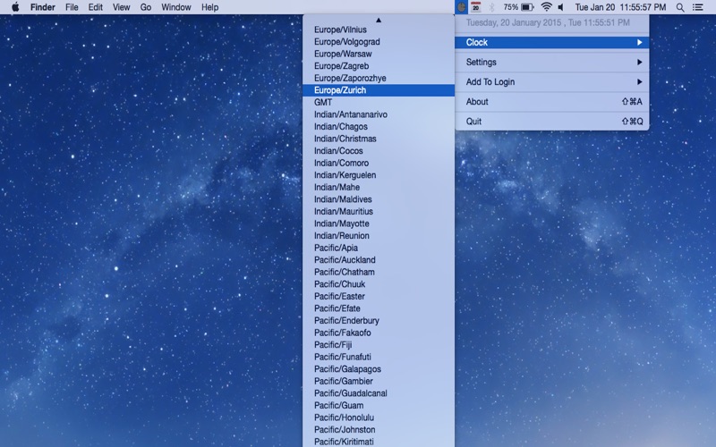This screenshot has height=447, width=716.
Task: Select Pacific/Auckland timezone
Action: [x=379, y=260]
